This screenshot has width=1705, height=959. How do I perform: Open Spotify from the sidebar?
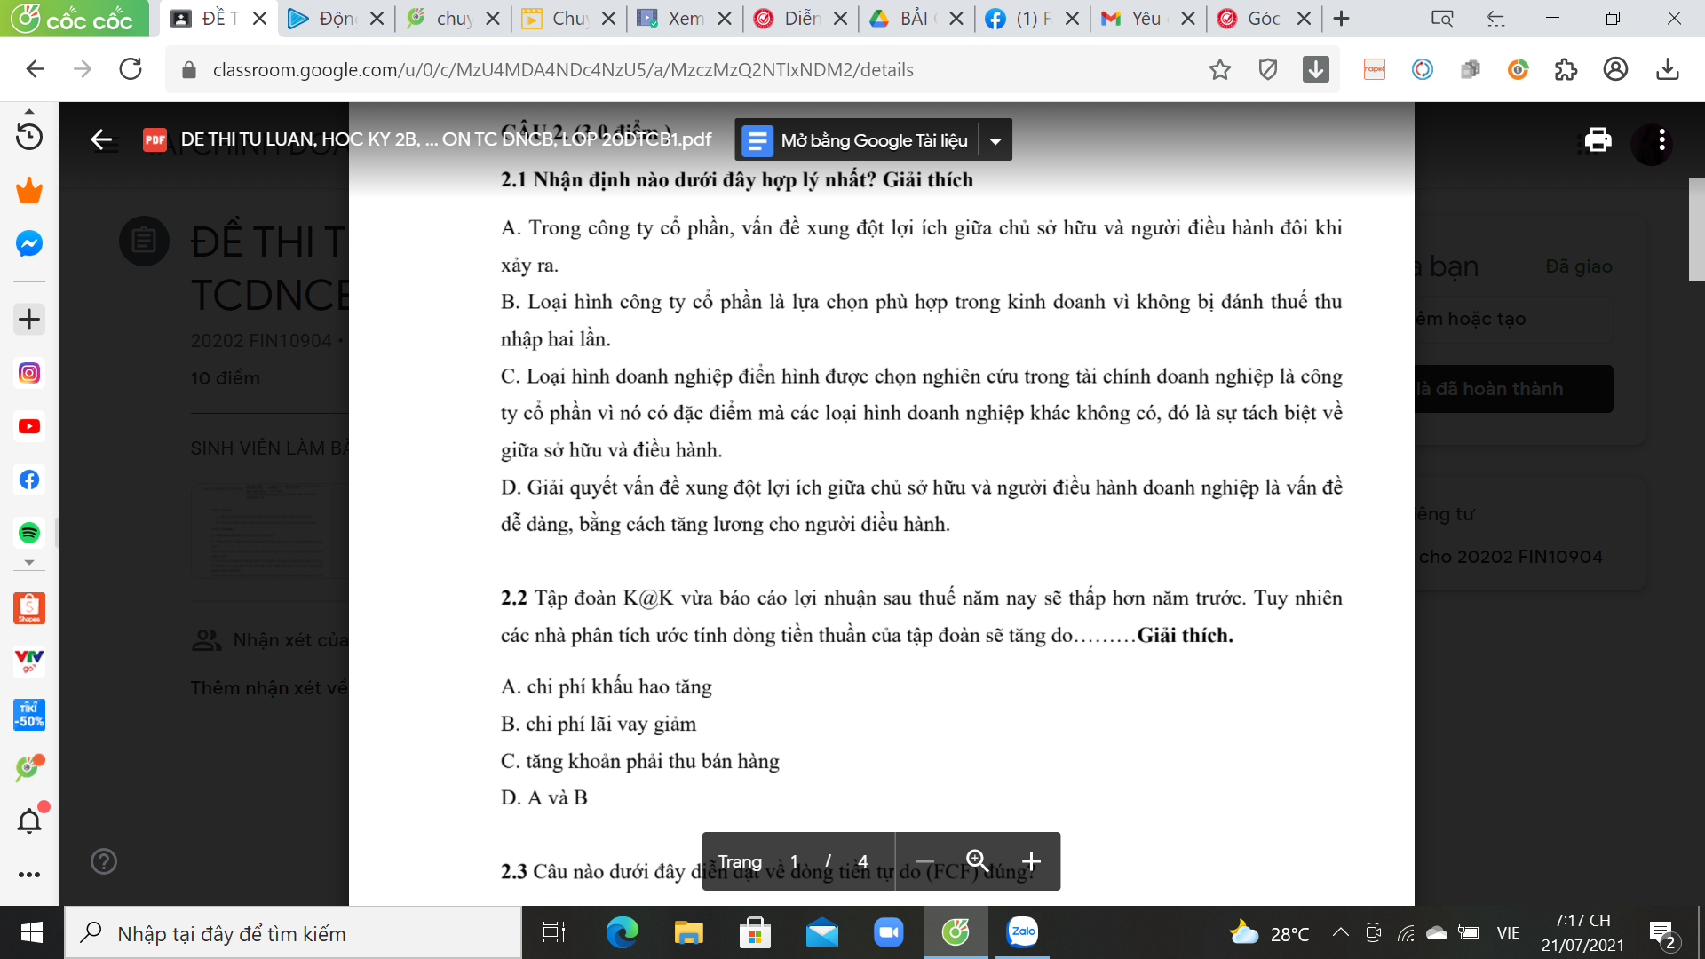coord(29,533)
